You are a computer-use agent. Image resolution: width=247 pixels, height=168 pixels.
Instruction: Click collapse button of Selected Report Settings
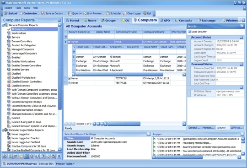pos(148,134)
